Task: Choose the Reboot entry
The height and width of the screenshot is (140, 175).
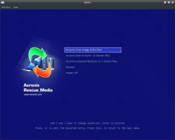Action: point(70,67)
